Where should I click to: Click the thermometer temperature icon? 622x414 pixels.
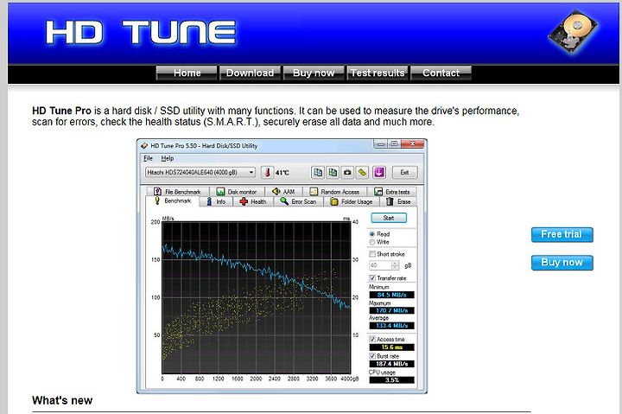(267, 172)
